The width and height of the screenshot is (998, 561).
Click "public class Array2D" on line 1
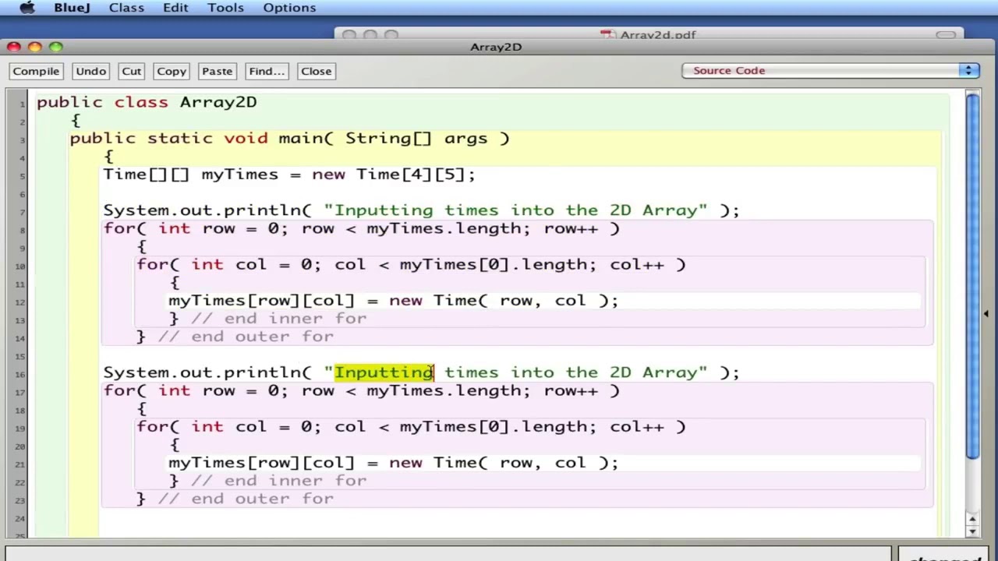(x=147, y=102)
